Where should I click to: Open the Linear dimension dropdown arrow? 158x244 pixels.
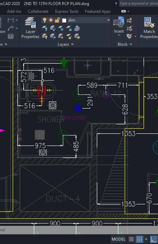tap(16, 20)
